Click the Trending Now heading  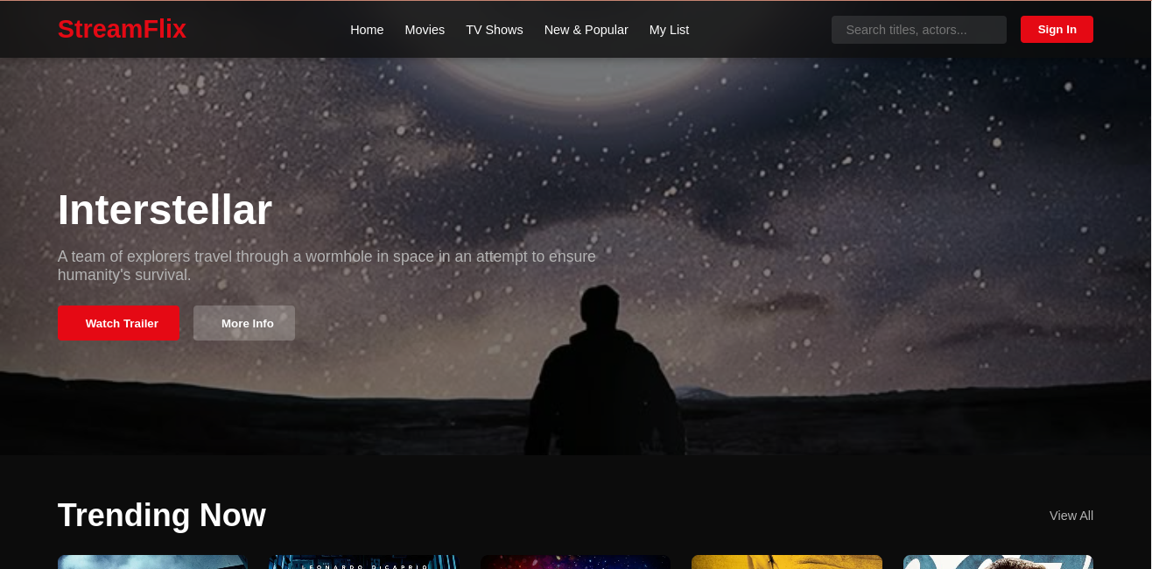pos(162,515)
